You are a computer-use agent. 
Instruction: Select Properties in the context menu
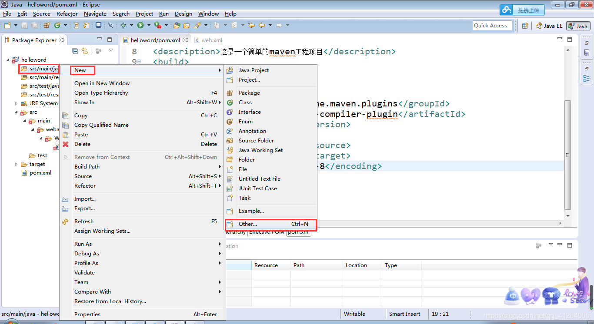click(142, 314)
